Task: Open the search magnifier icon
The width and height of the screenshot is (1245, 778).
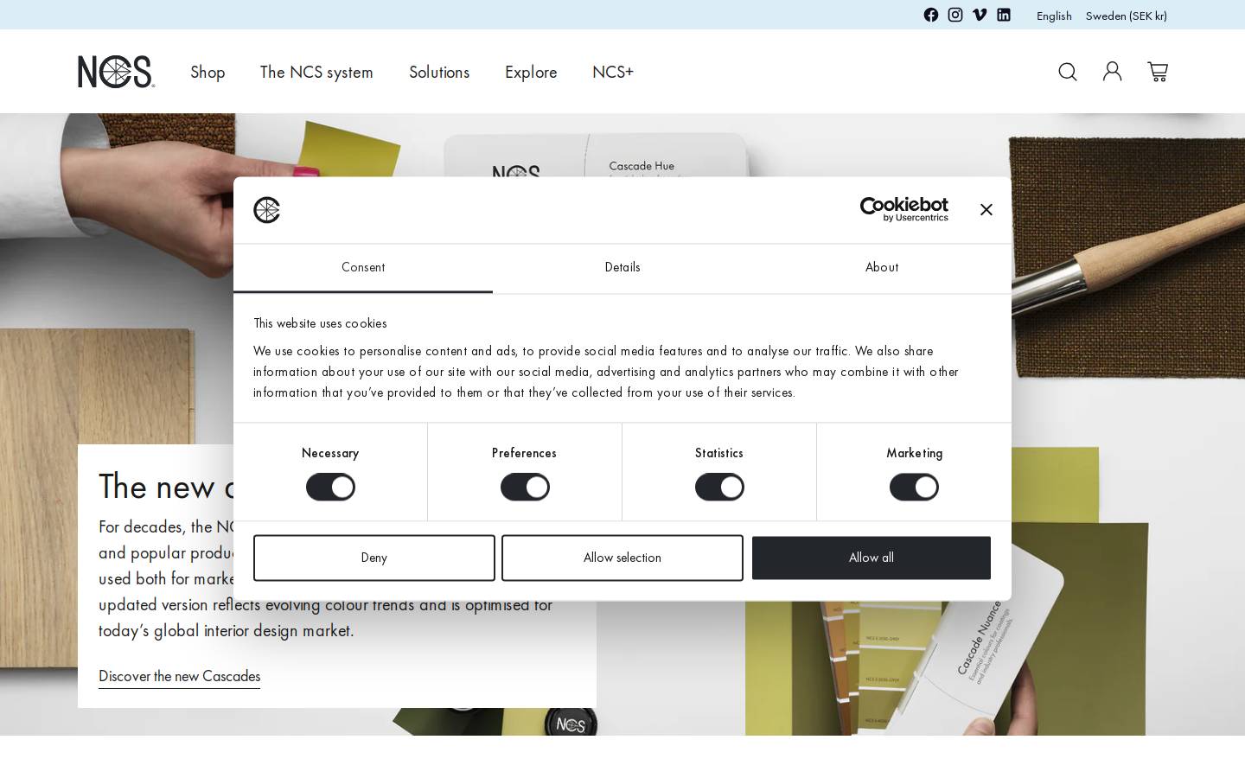Action: pos(1068,72)
